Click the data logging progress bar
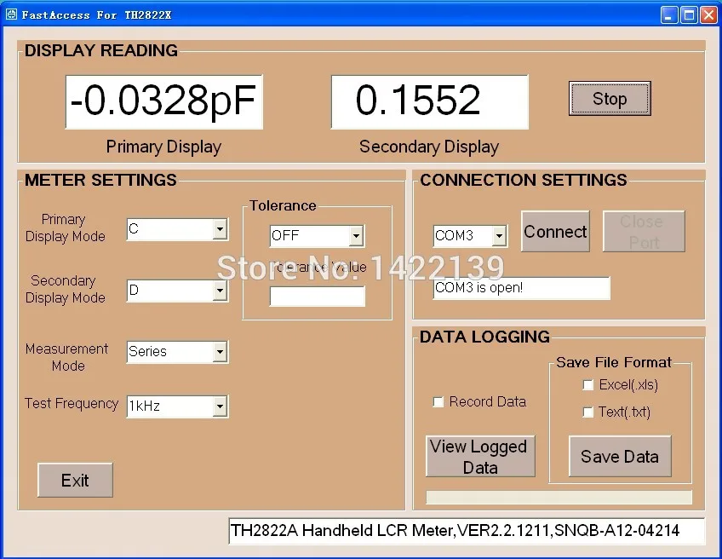 559,498
